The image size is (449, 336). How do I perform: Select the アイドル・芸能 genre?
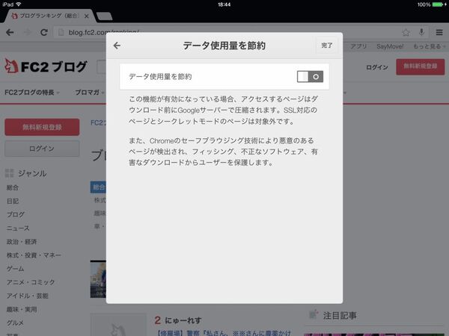(28, 296)
